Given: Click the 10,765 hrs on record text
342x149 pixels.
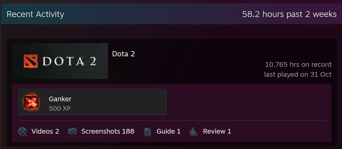Looking at the screenshot, I should click(x=298, y=64).
